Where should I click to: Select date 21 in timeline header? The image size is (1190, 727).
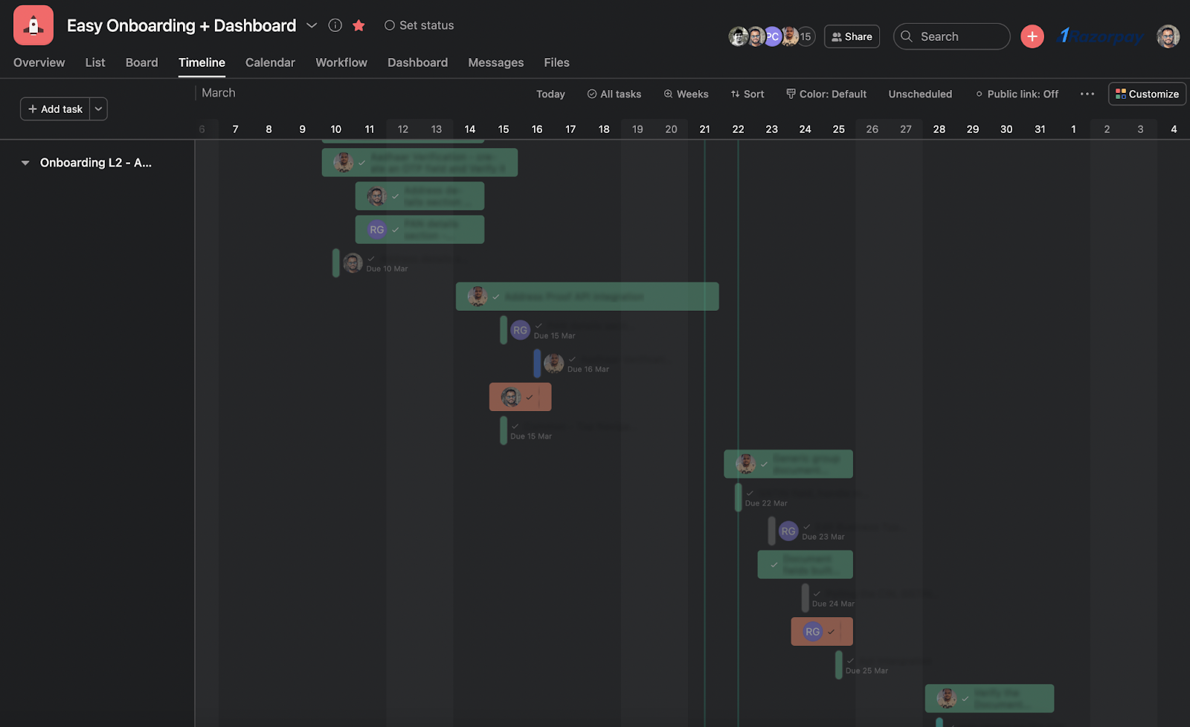point(704,129)
